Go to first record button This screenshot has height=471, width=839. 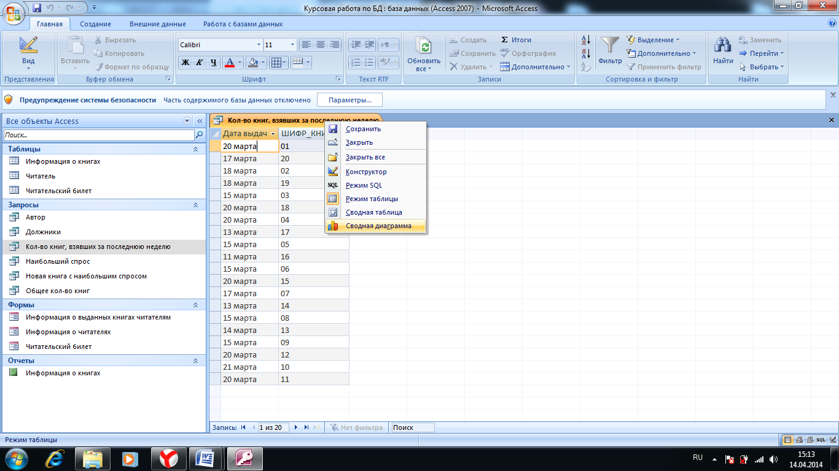coord(244,427)
